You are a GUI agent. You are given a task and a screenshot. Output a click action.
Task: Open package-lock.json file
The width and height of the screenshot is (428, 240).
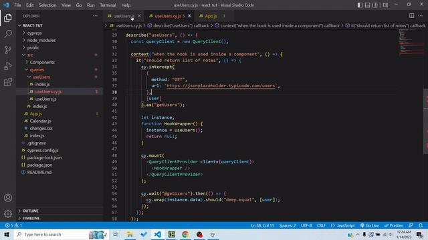pyautogui.click(x=60, y=158)
